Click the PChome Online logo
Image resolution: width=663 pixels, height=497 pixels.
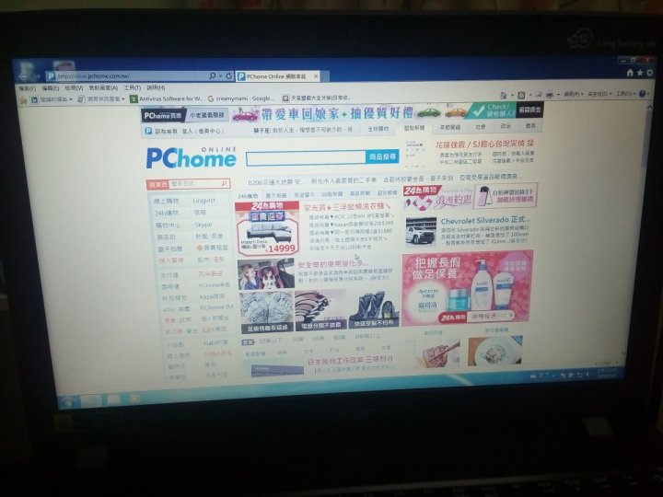192,157
